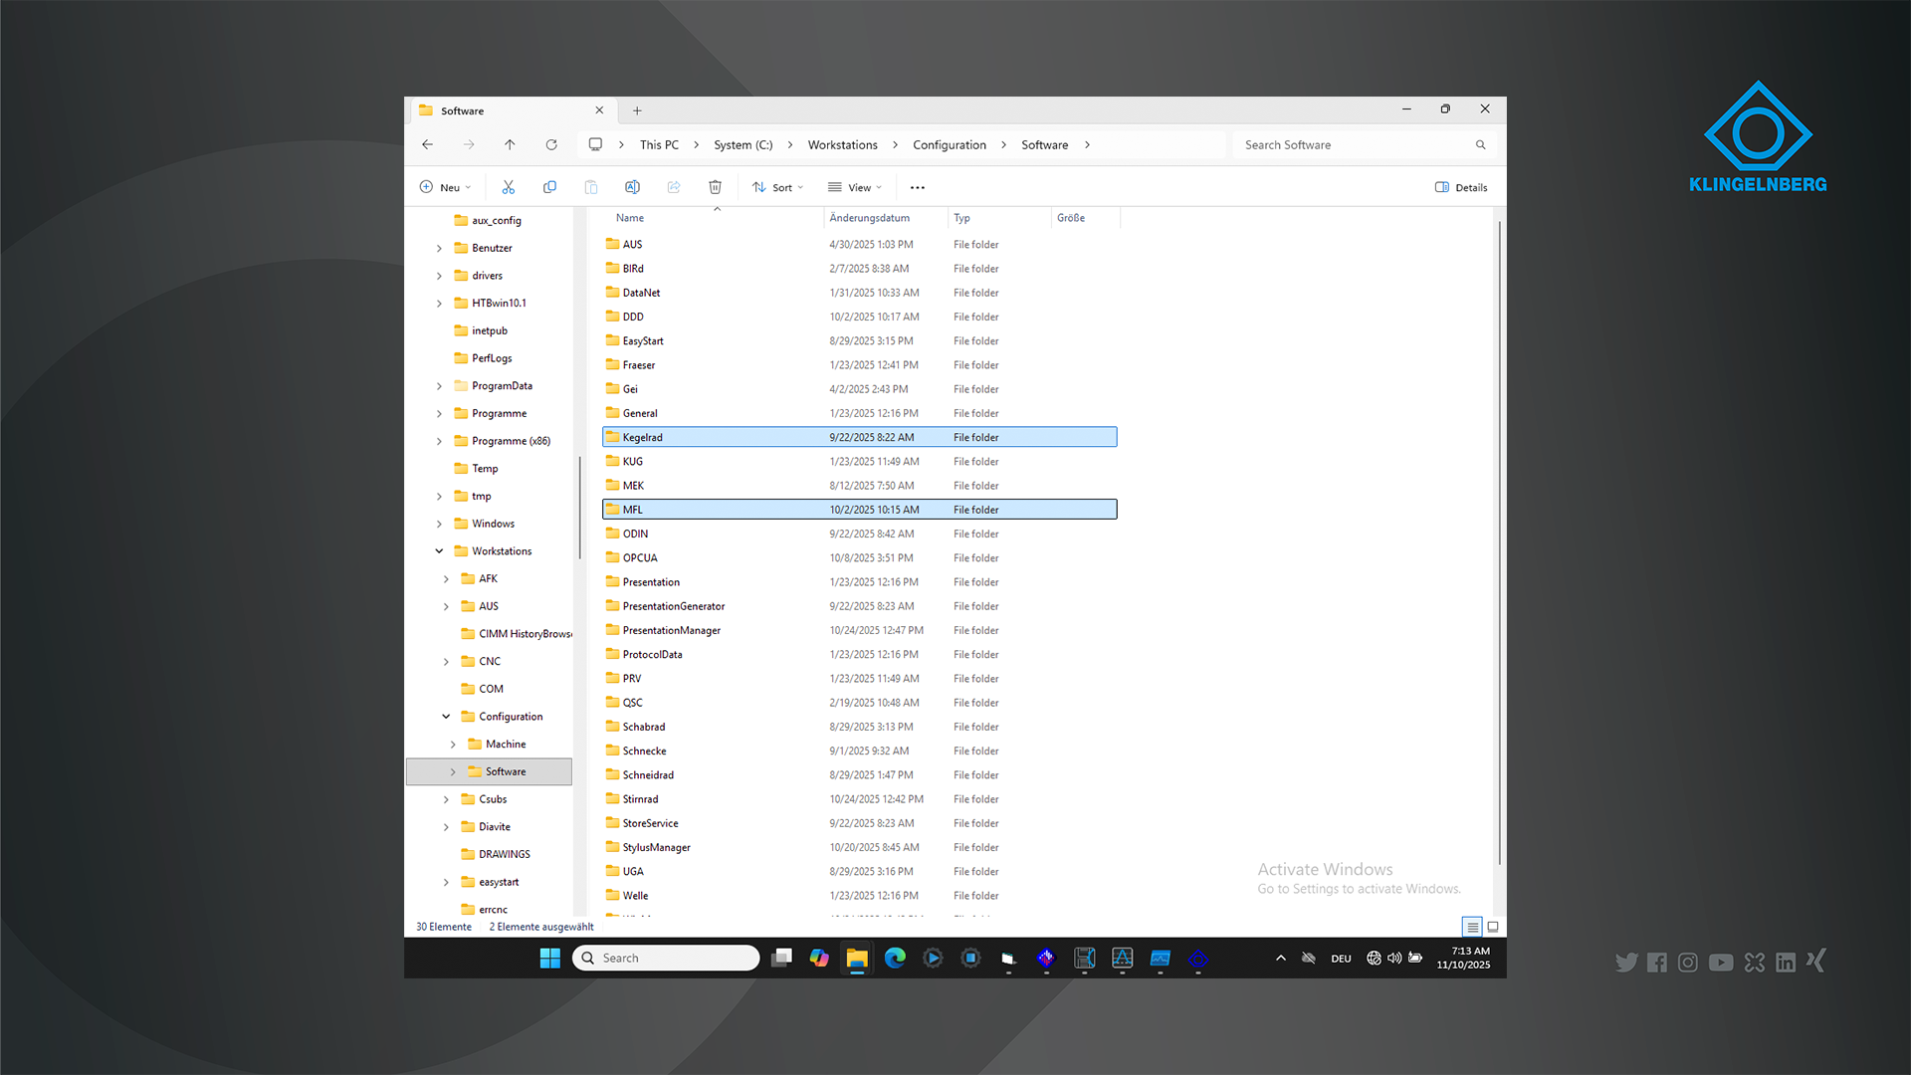Launch Copilot from taskbar
The width and height of the screenshot is (1911, 1075).
[x=819, y=958]
